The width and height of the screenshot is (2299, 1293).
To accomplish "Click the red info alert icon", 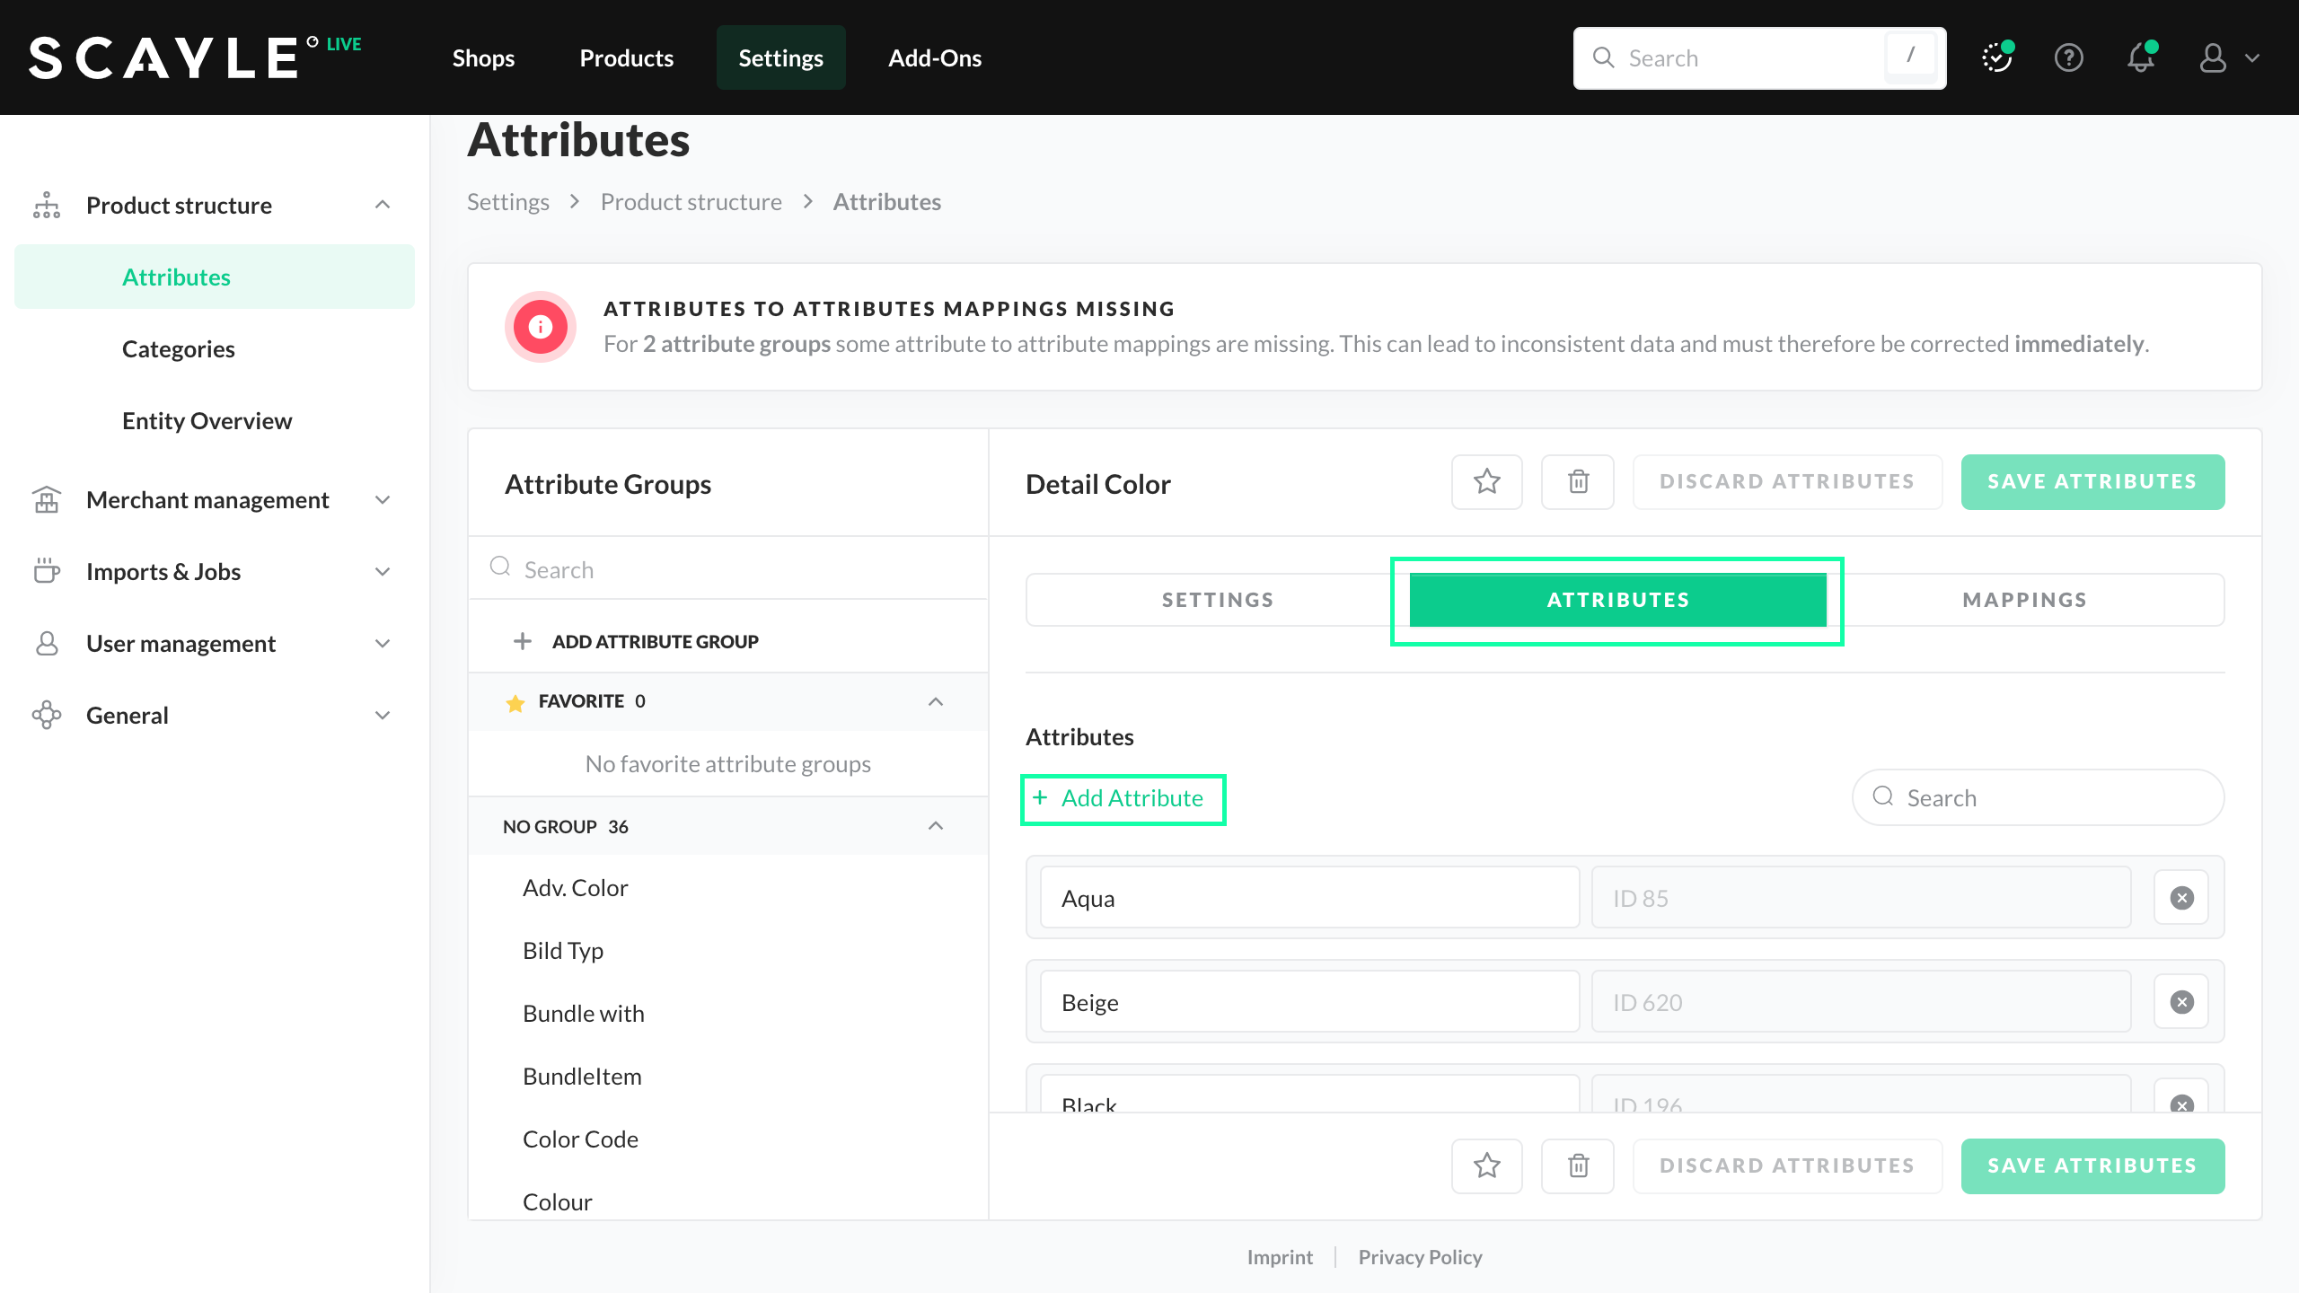I will (541, 327).
